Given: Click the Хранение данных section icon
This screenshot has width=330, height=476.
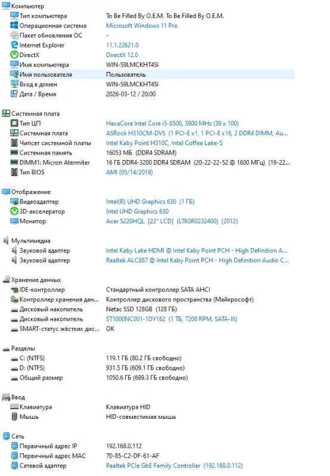Looking at the screenshot, I should [x=6, y=280].
